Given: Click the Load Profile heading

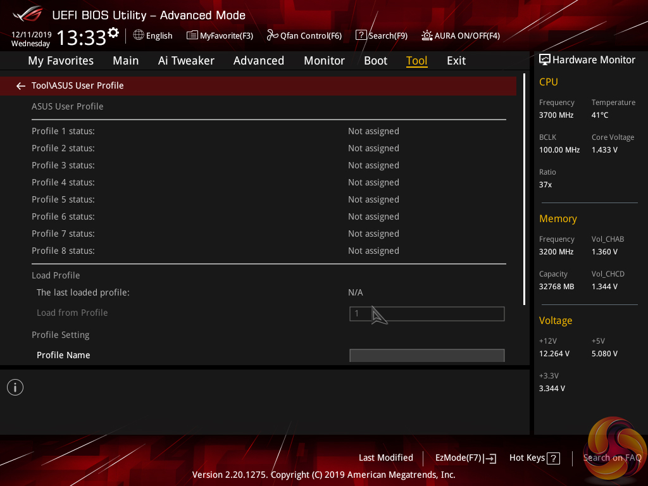Looking at the screenshot, I should point(56,275).
